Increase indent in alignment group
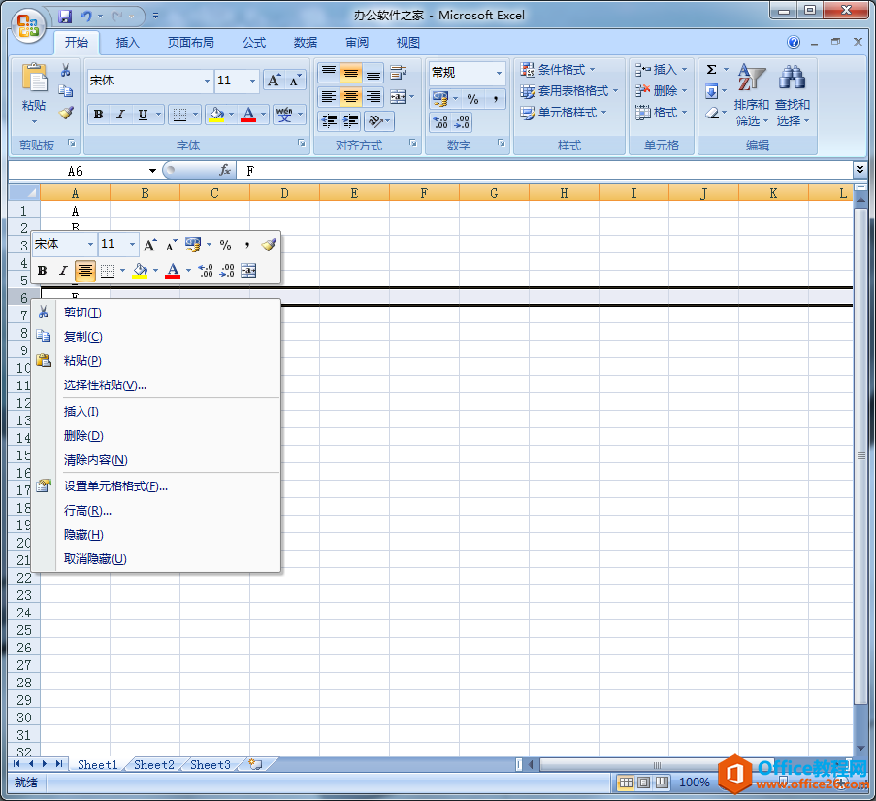 point(351,120)
